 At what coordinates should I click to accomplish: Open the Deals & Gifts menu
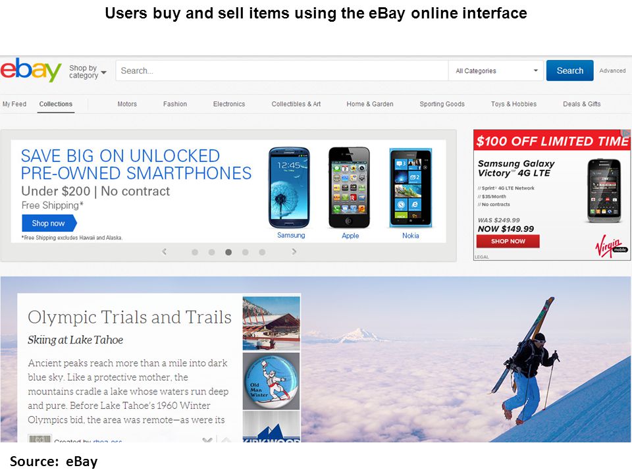pos(581,104)
